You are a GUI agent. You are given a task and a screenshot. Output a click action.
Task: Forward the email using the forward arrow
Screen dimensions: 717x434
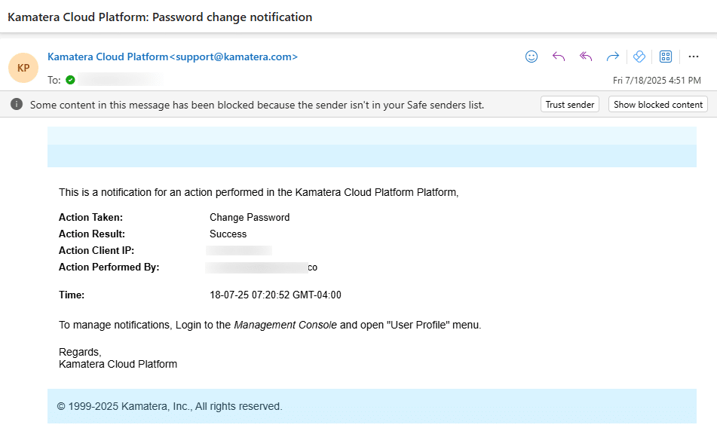pyautogui.click(x=612, y=57)
